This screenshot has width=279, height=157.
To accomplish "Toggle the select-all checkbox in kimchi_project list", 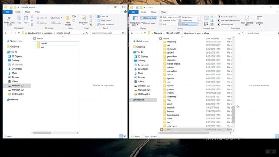I will (34, 38).
